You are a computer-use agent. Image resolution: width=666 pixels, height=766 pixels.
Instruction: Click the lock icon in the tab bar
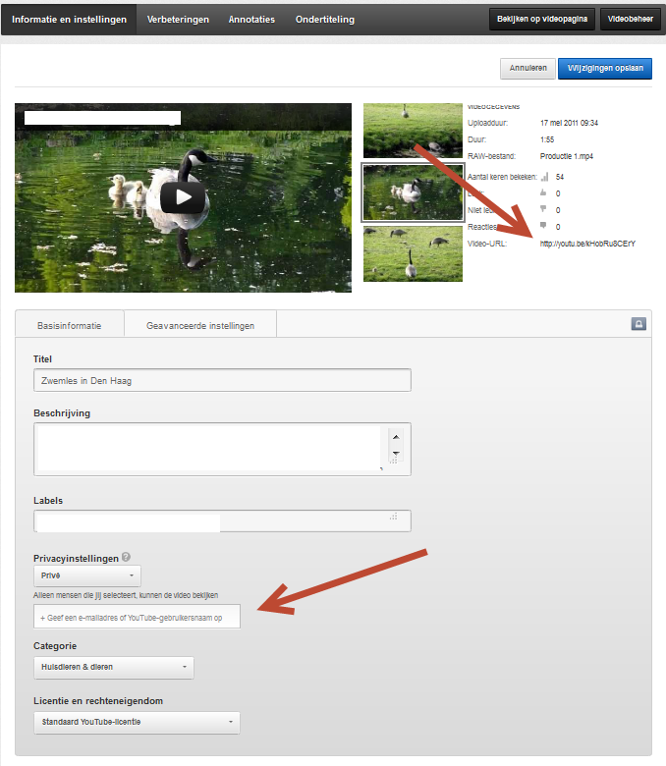(638, 324)
